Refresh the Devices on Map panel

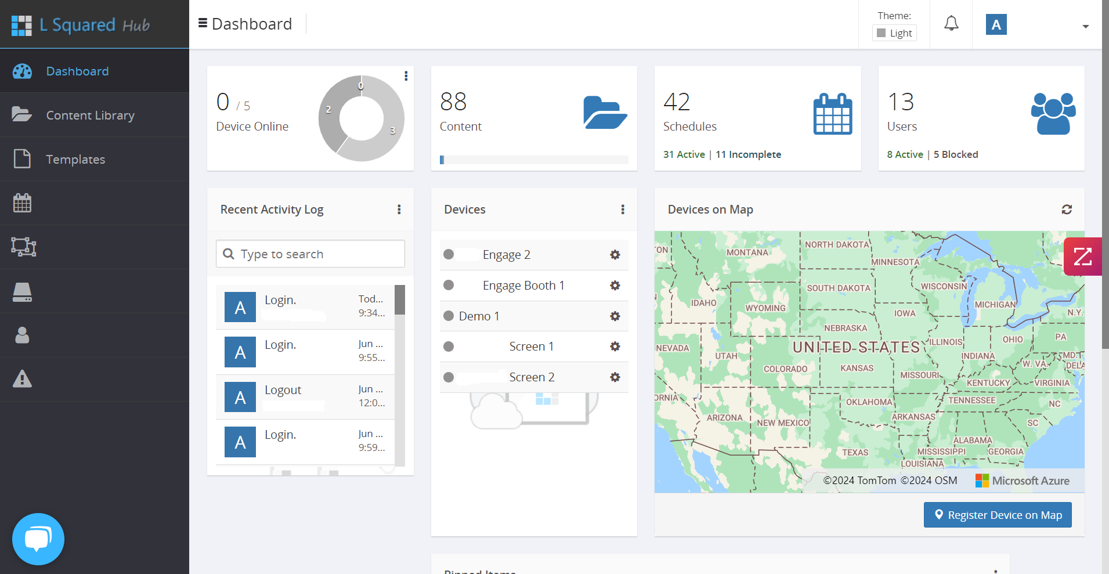(x=1067, y=210)
